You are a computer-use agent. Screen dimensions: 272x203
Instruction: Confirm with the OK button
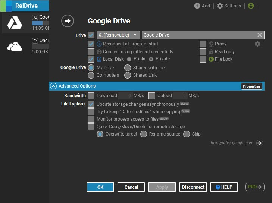[100, 187]
